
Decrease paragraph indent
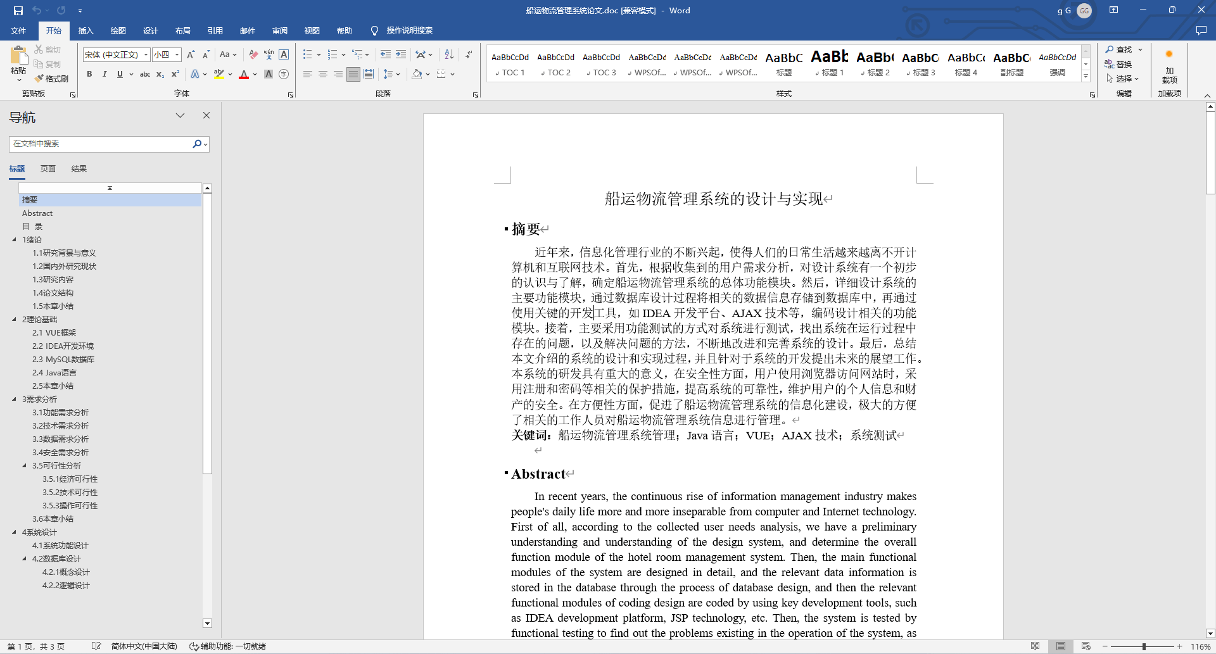[386, 54]
